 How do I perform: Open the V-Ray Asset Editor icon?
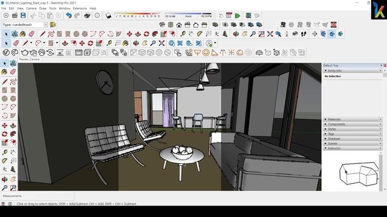pyautogui.click(x=6, y=52)
